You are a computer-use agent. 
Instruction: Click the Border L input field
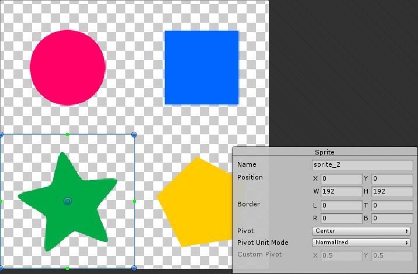coord(341,205)
